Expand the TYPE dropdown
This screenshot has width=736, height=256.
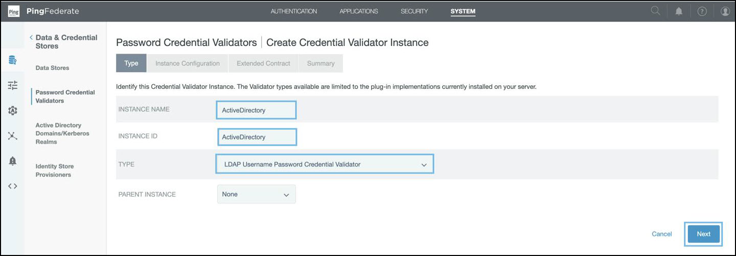tap(325, 164)
